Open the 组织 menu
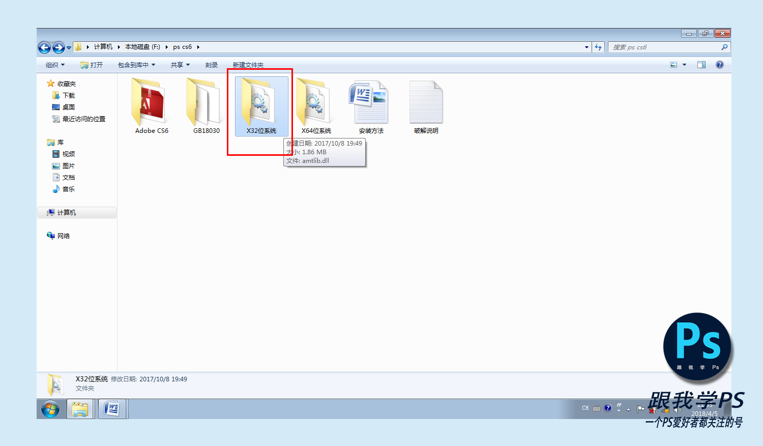The height and width of the screenshot is (446, 763). (55, 65)
